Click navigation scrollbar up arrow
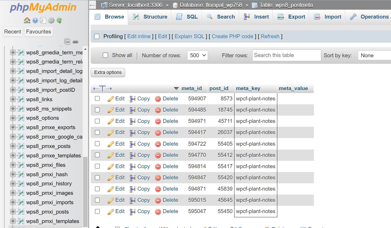391x228 pixels. (x=85, y=49)
